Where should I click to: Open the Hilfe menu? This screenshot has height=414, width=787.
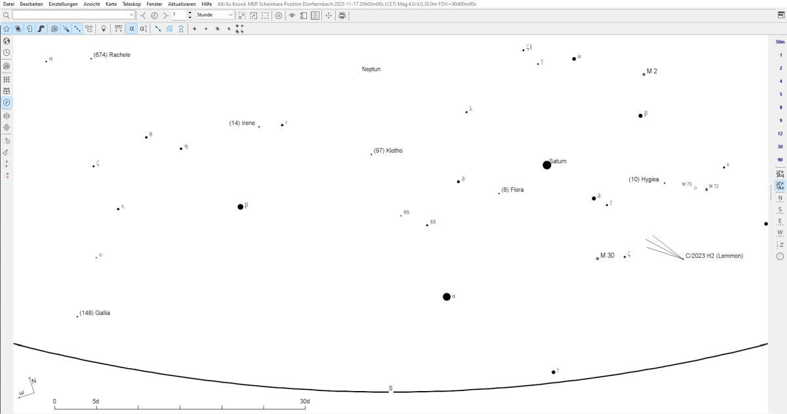(x=207, y=4)
